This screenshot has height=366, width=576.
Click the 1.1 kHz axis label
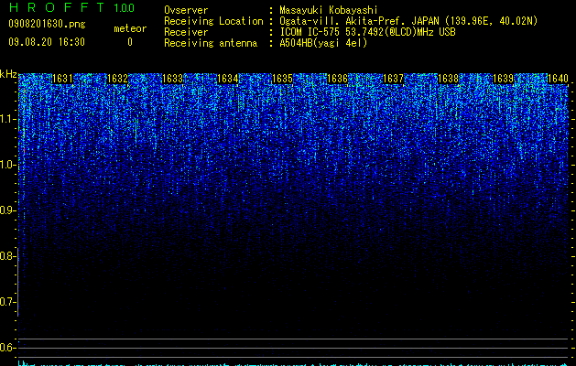coord(8,119)
